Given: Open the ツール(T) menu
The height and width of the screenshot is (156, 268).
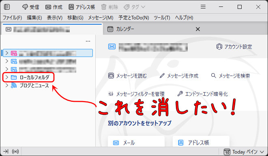Looking at the screenshot, I should pyautogui.click(x=162, y=18).
